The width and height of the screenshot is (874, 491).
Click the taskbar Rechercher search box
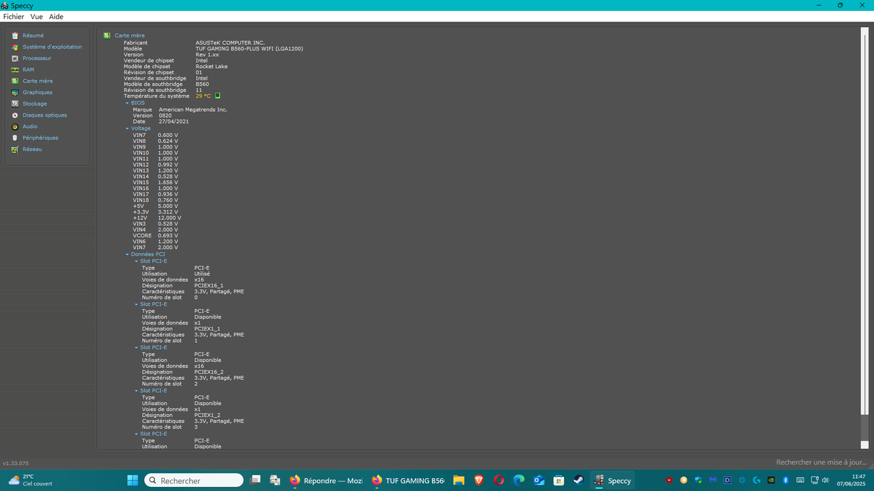tap(194, 480)
